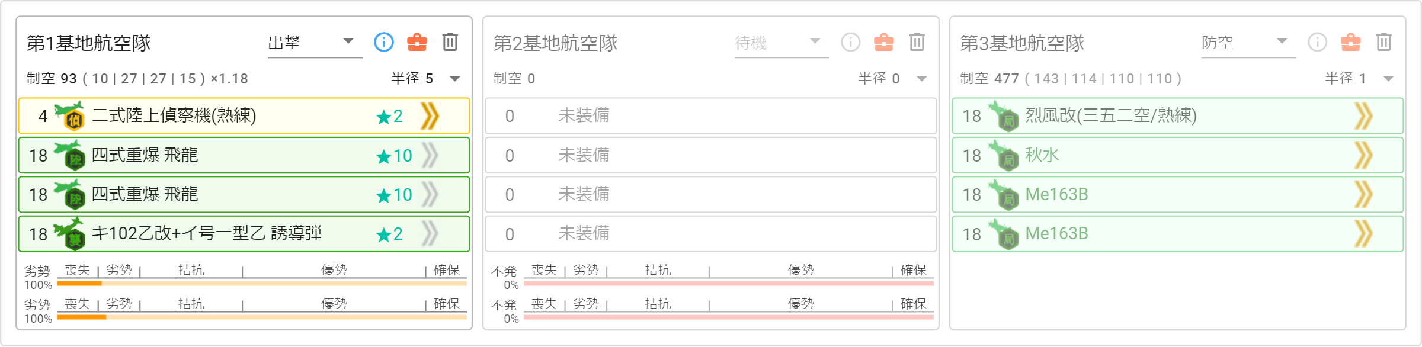
Task: Open info for 第1基地航空隊
Action: (x=384, y=42)
